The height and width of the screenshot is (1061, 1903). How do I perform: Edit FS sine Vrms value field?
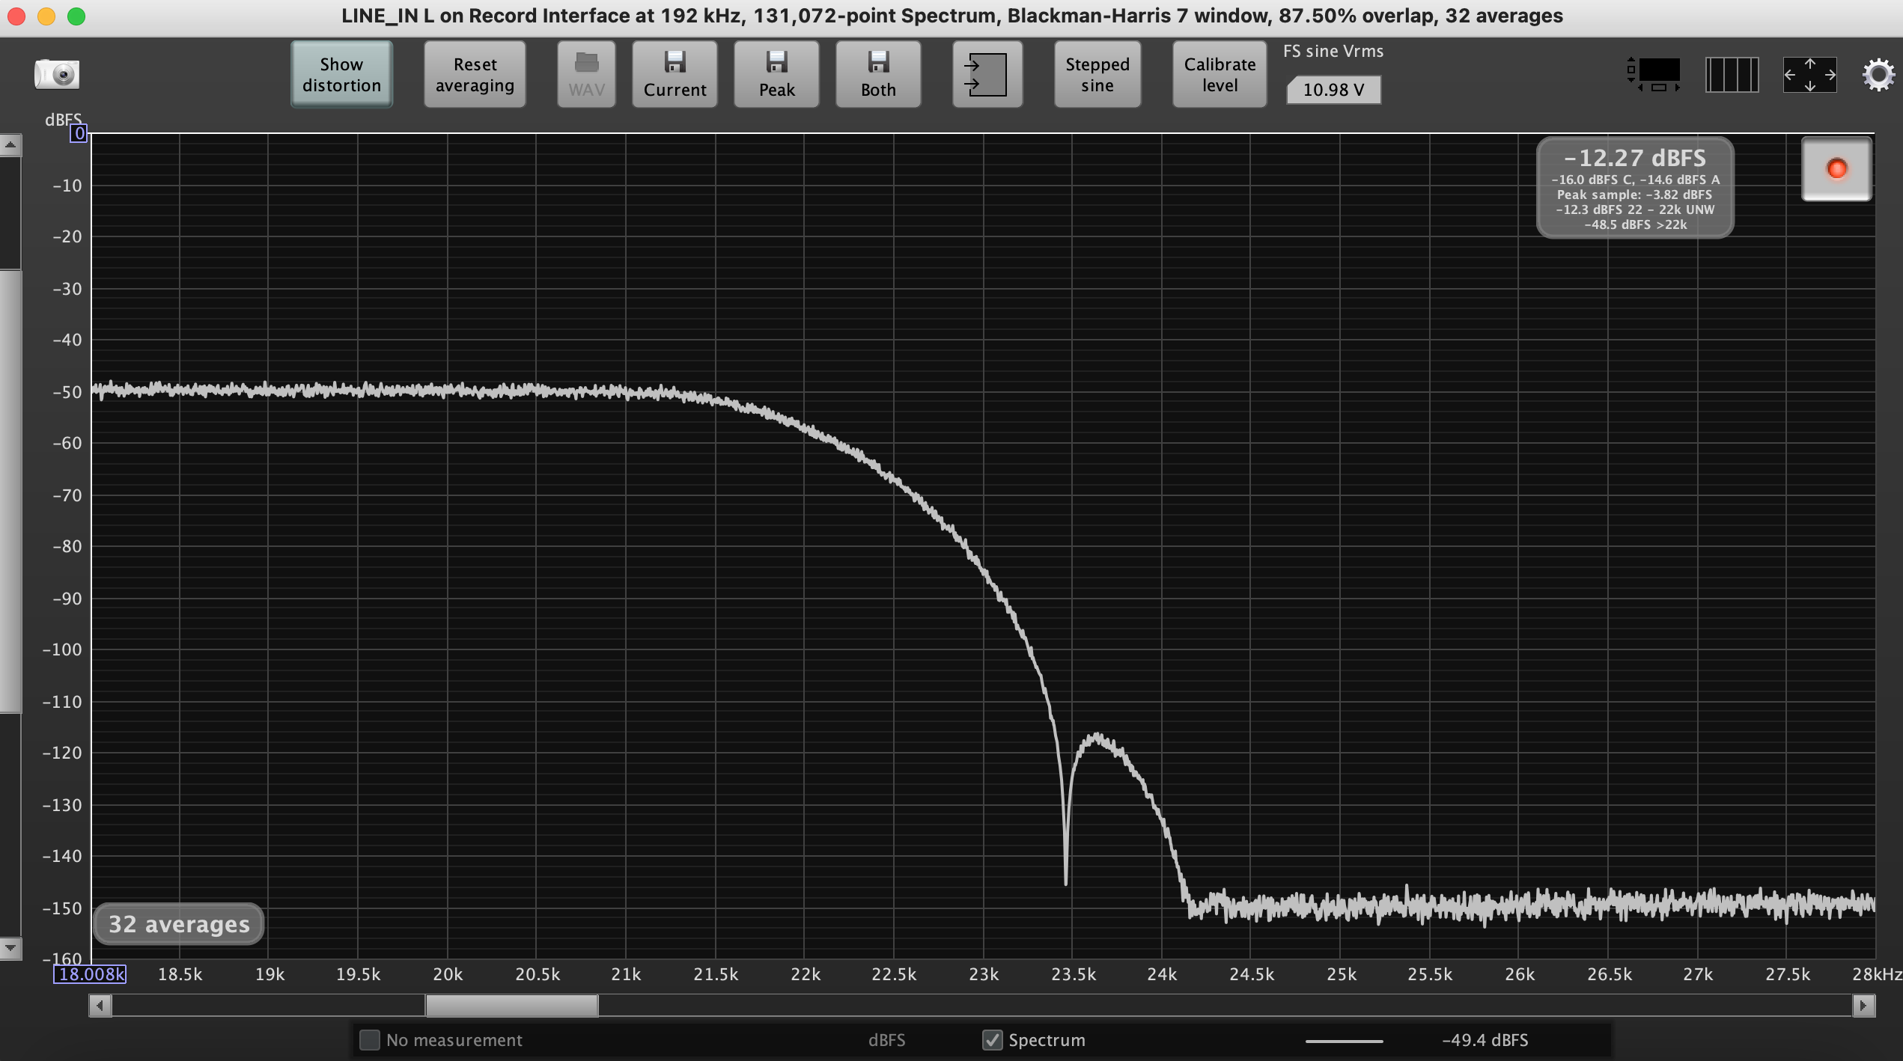click(x=1333, y=90)
